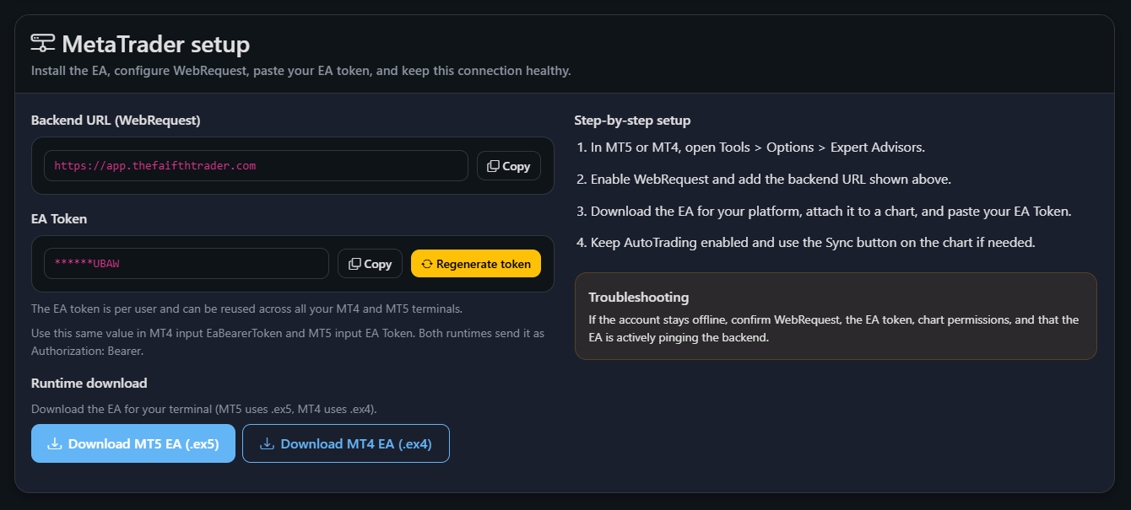Viewport: 1131px width, 510px height.
Task: Click the MetaTrader setup heading
Action: click(155, 44)
